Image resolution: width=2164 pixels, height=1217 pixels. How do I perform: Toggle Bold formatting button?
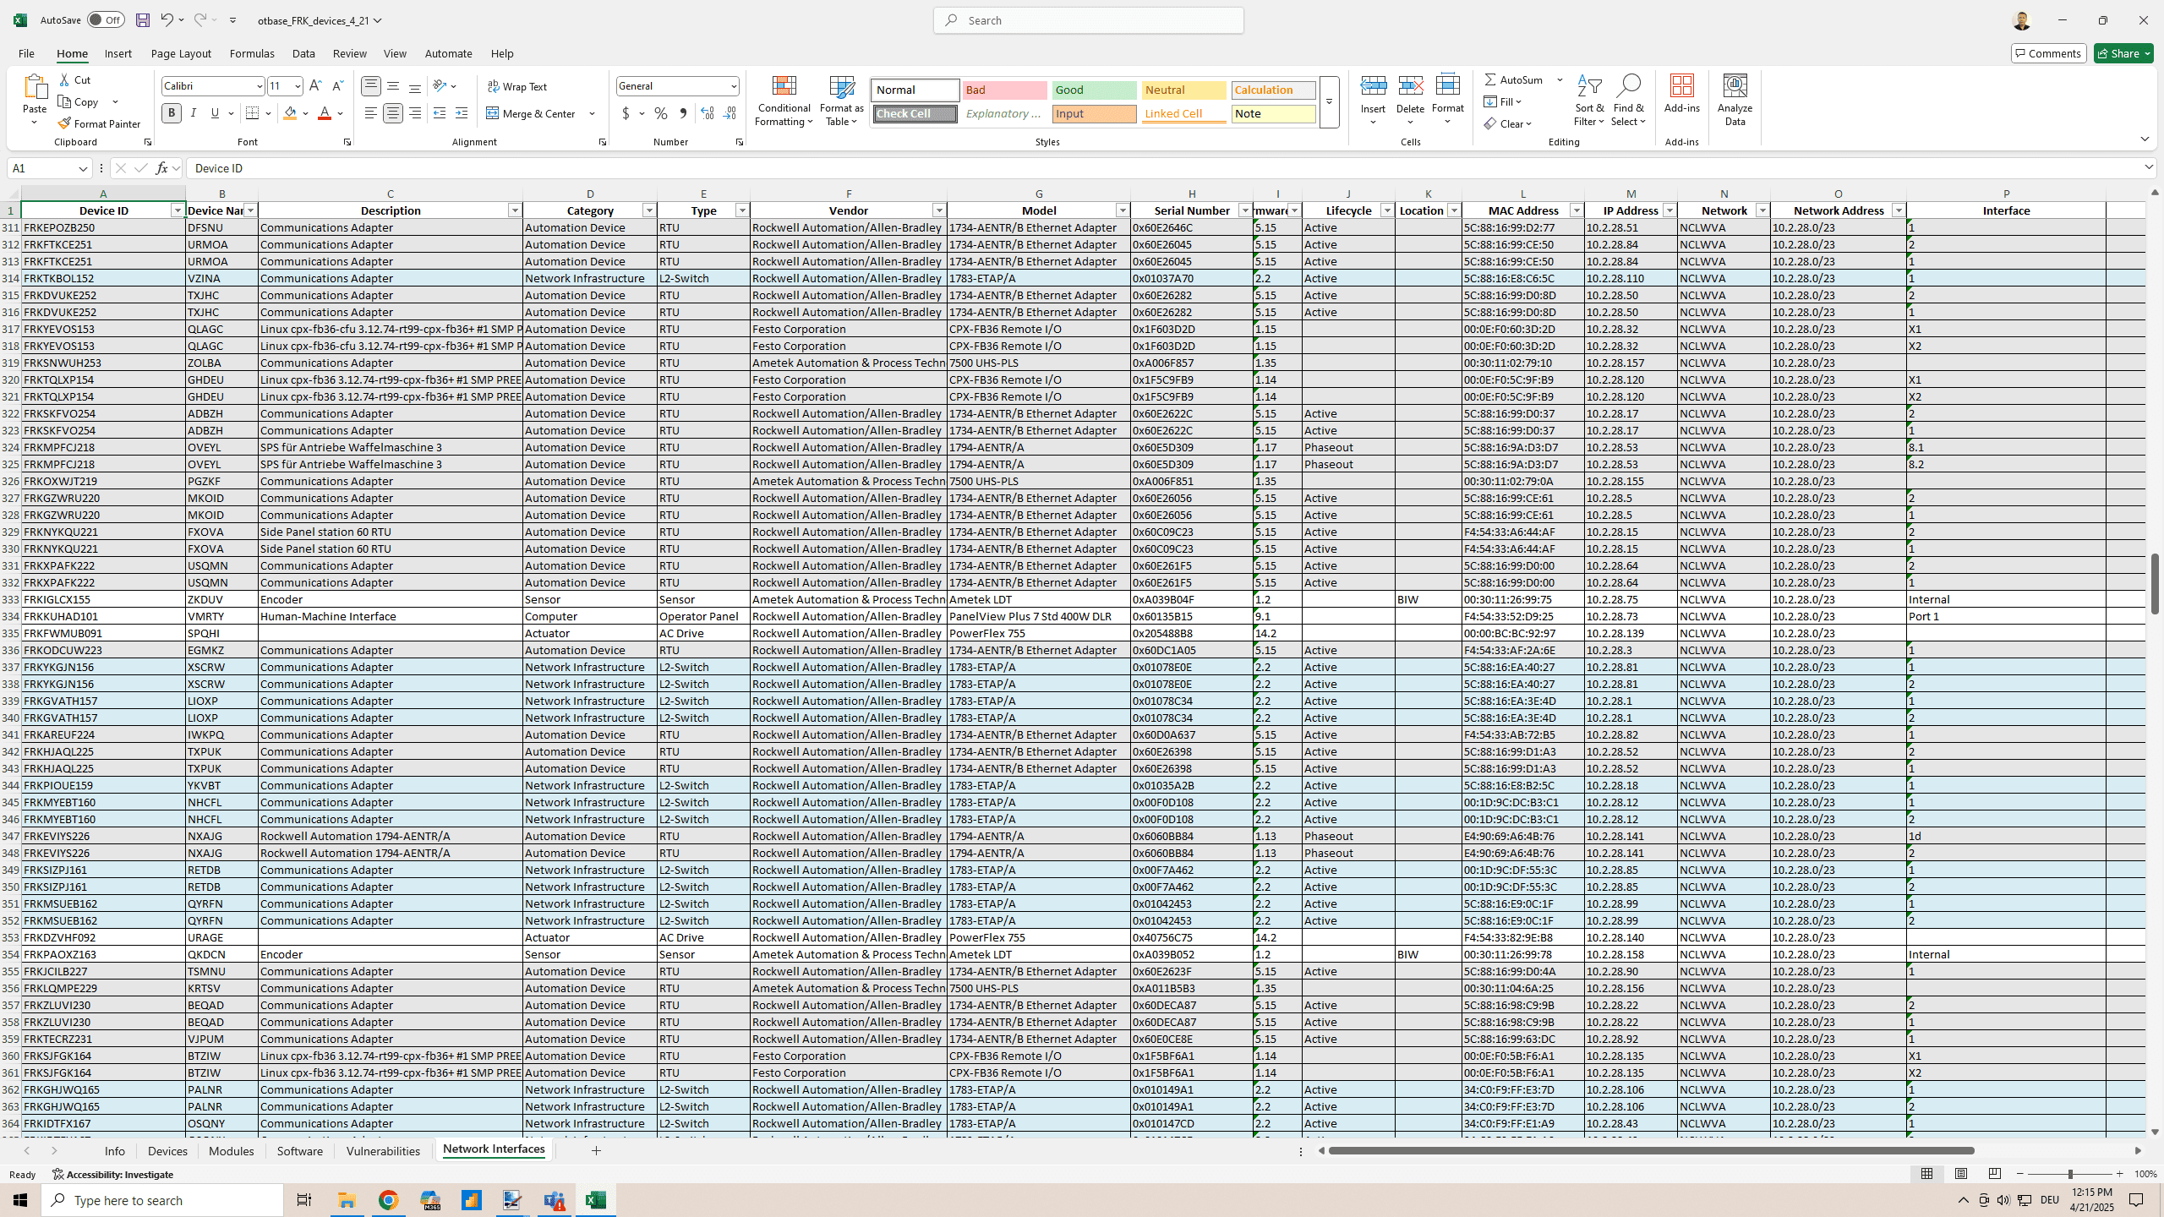coord(172,113)
